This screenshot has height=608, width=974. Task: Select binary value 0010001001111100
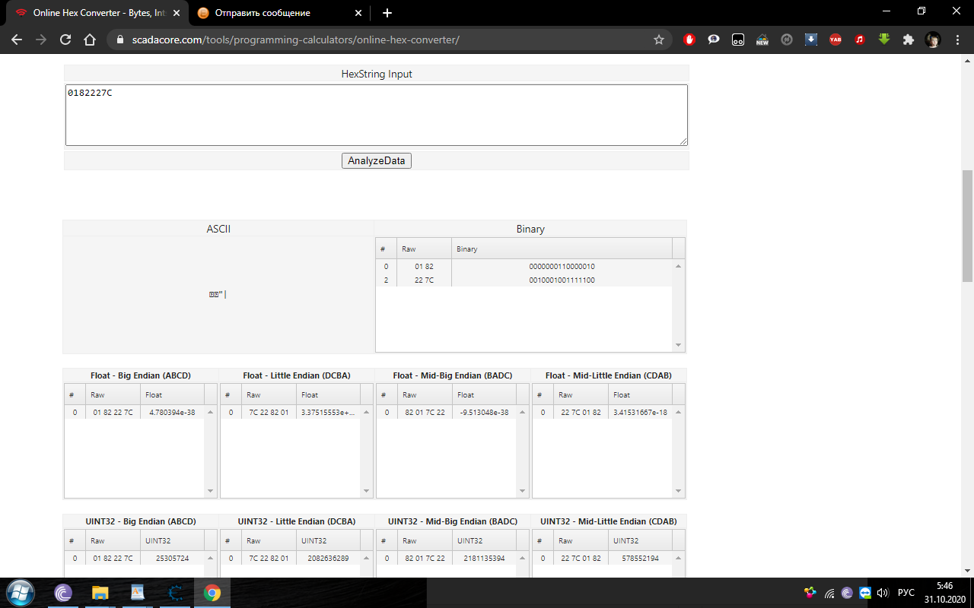click(562, 280)
